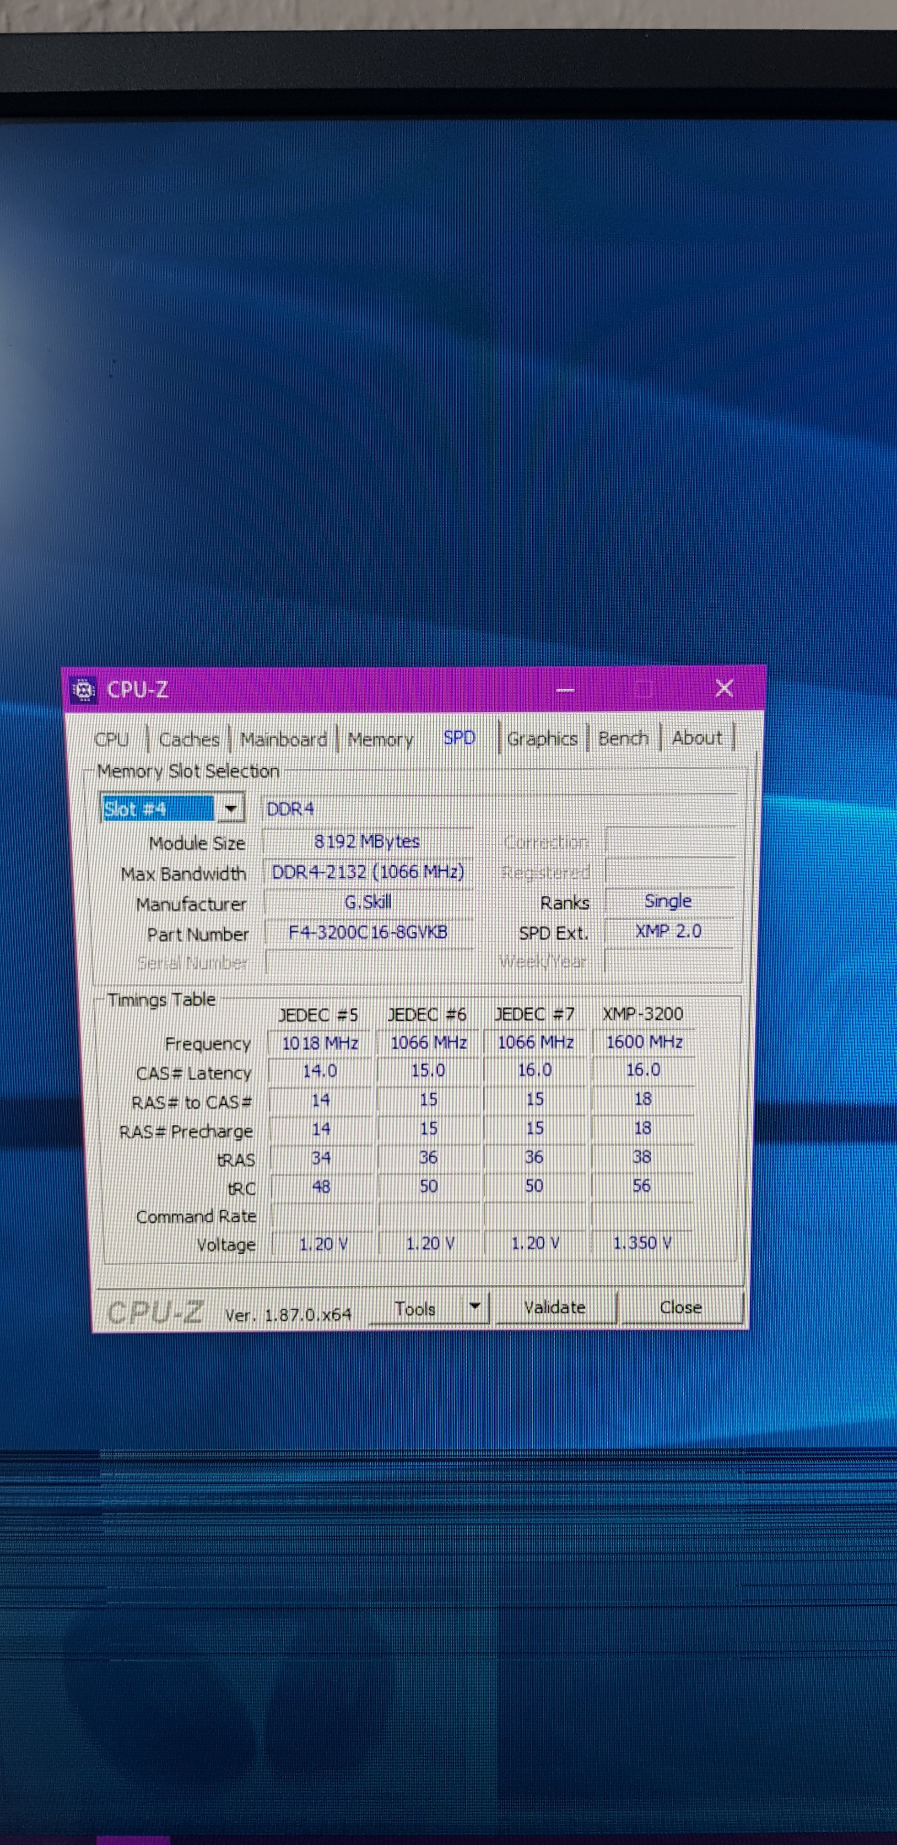Select the Max Bandwidth DDR4-2132 field
This screenshot has height=1845, width=897.
click(367, 872)
